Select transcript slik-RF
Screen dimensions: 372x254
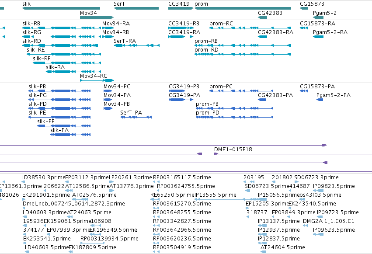pyautogui.click(x=67, y=63)
